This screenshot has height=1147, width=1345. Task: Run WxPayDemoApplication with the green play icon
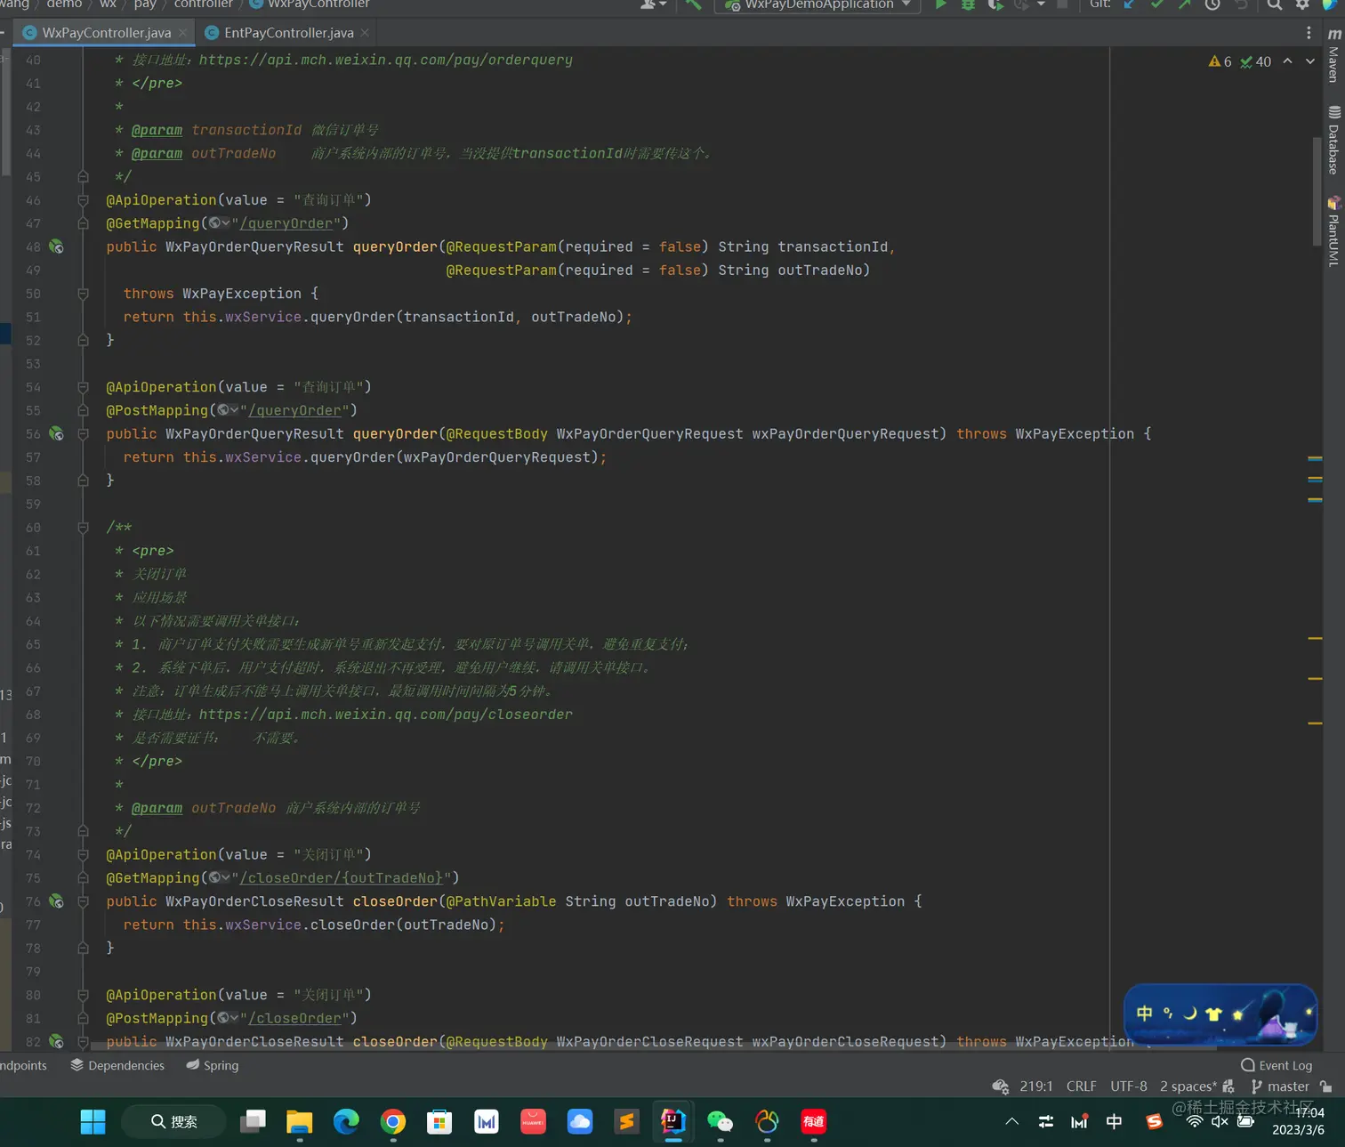click(x=940, y=4)
